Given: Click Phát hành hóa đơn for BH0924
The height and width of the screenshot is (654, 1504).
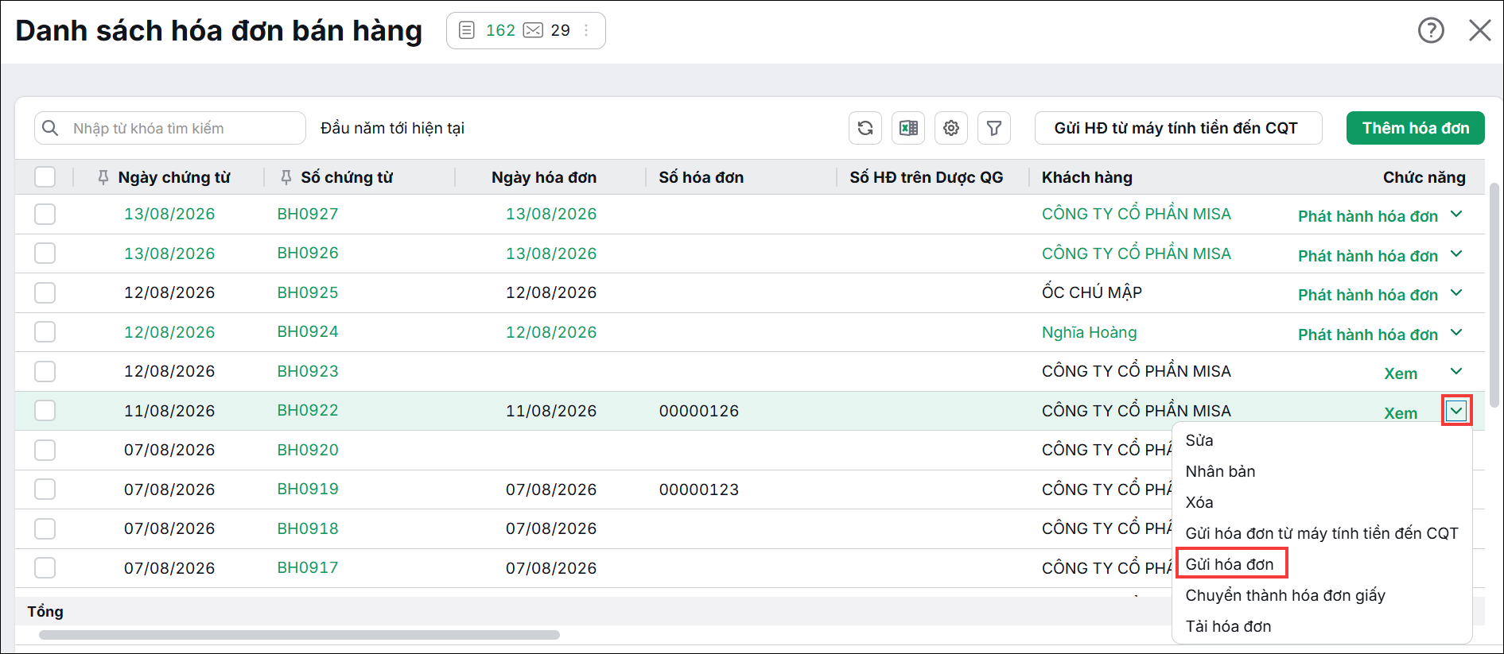Looking at the screenshot, I should tap(1368, 335).
